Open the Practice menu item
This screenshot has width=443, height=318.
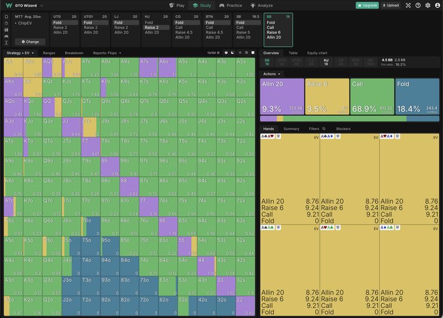pyautogui.click(x=231, y=5)
